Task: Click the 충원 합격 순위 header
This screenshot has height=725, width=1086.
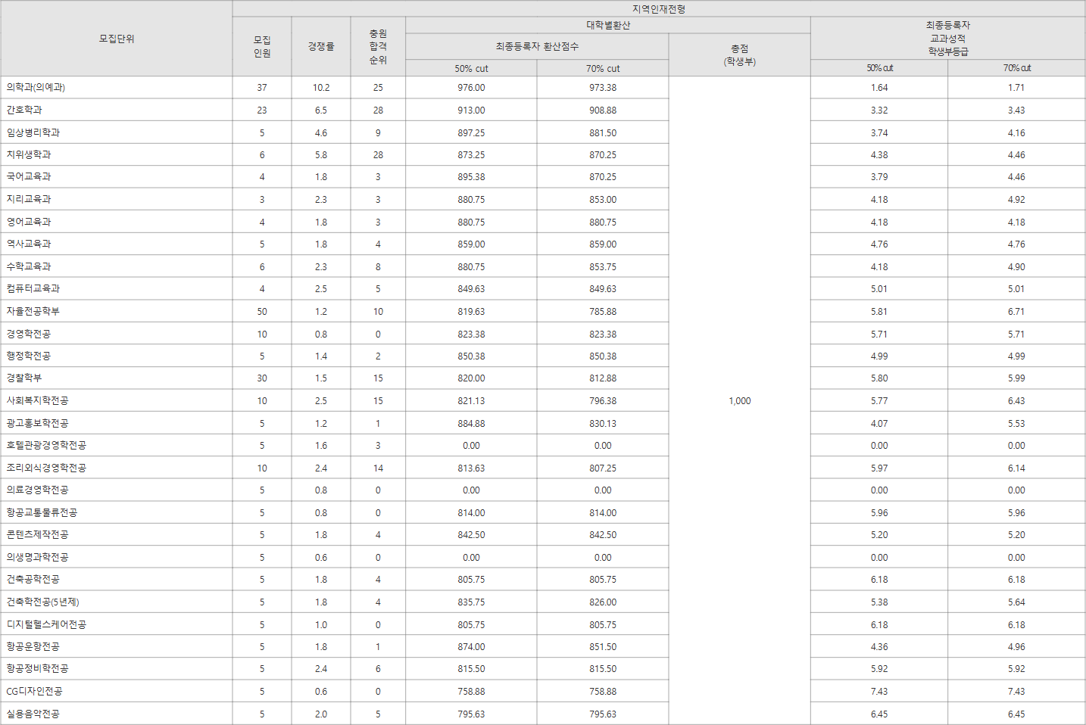Action: coord(377,46)
